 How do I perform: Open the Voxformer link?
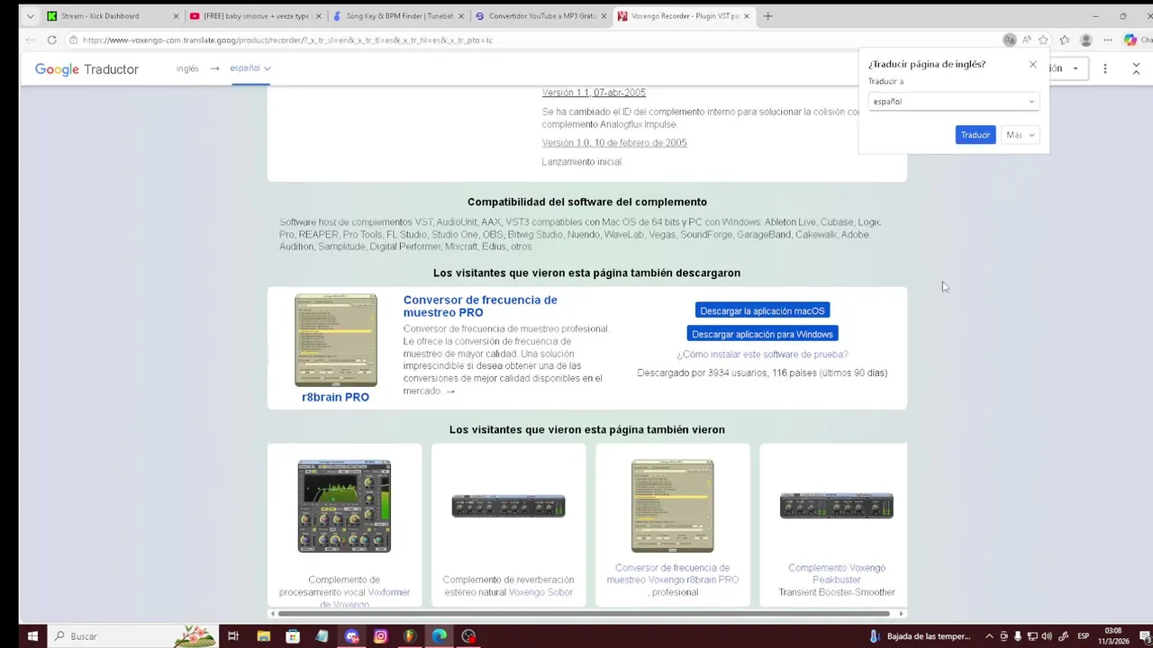point(389,592)
